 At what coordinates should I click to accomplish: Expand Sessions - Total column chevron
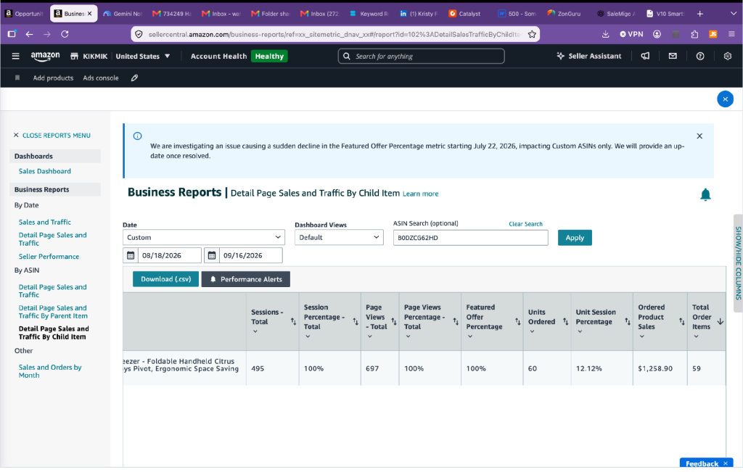(x=255, y=331)
